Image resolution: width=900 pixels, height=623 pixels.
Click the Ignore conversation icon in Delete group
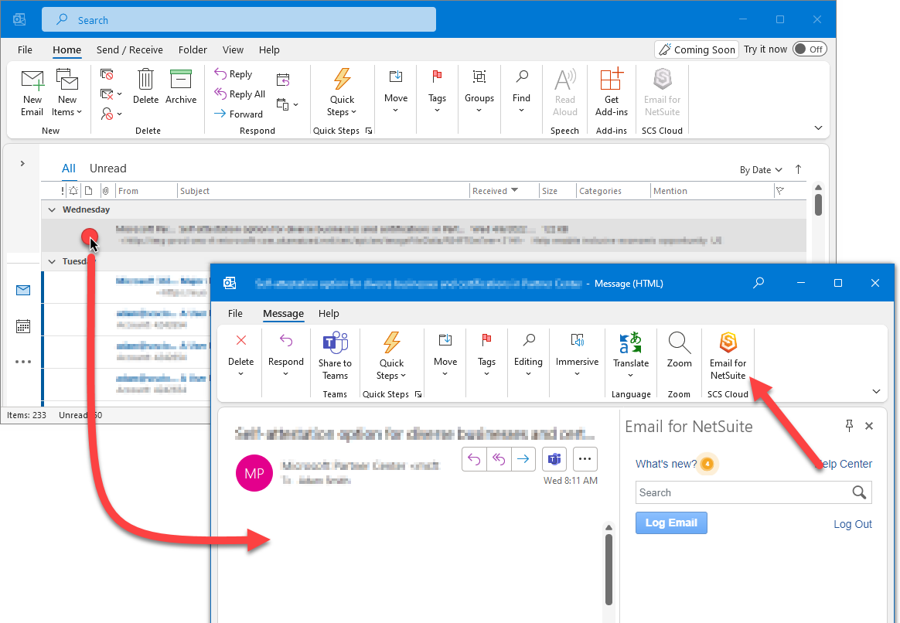107,74
